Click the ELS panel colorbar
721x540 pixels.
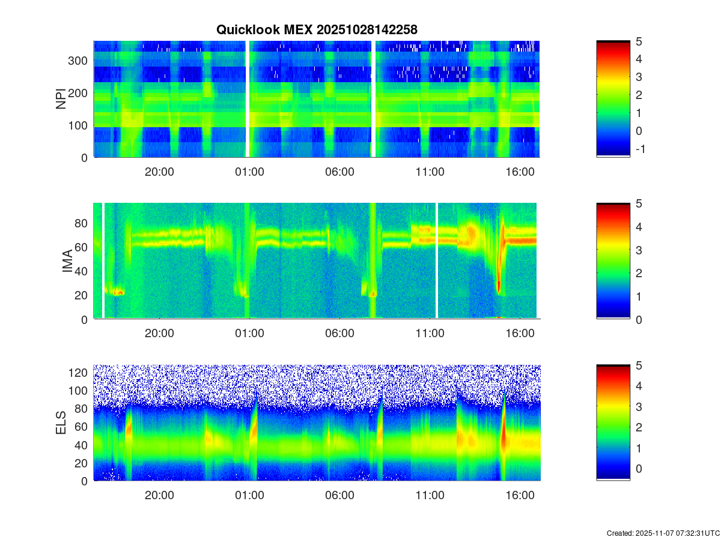[613, 423]
